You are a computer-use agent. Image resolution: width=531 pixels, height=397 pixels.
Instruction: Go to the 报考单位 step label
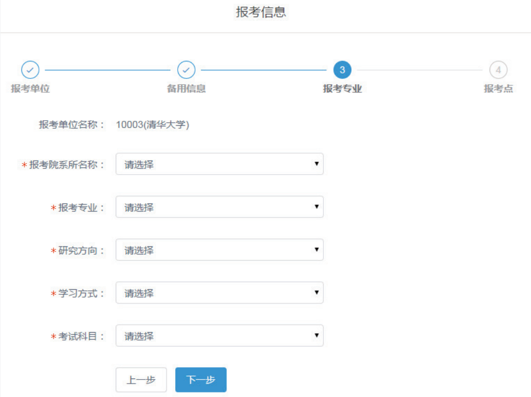(x=30, y=89)
